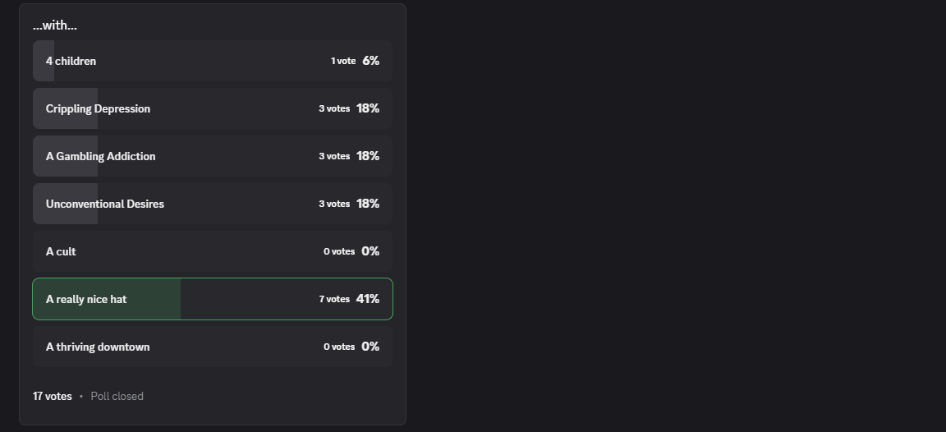Click the "...with..." poll question title
This screenshot has width=946, height=432.
[x=55, y=25]
